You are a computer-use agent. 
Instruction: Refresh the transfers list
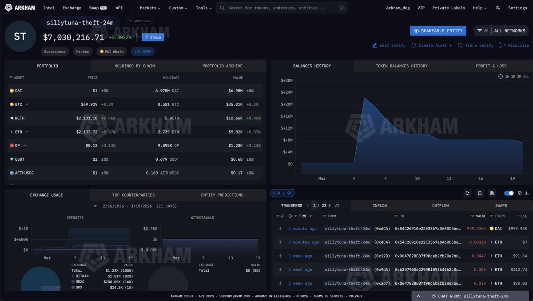(337, 206)
